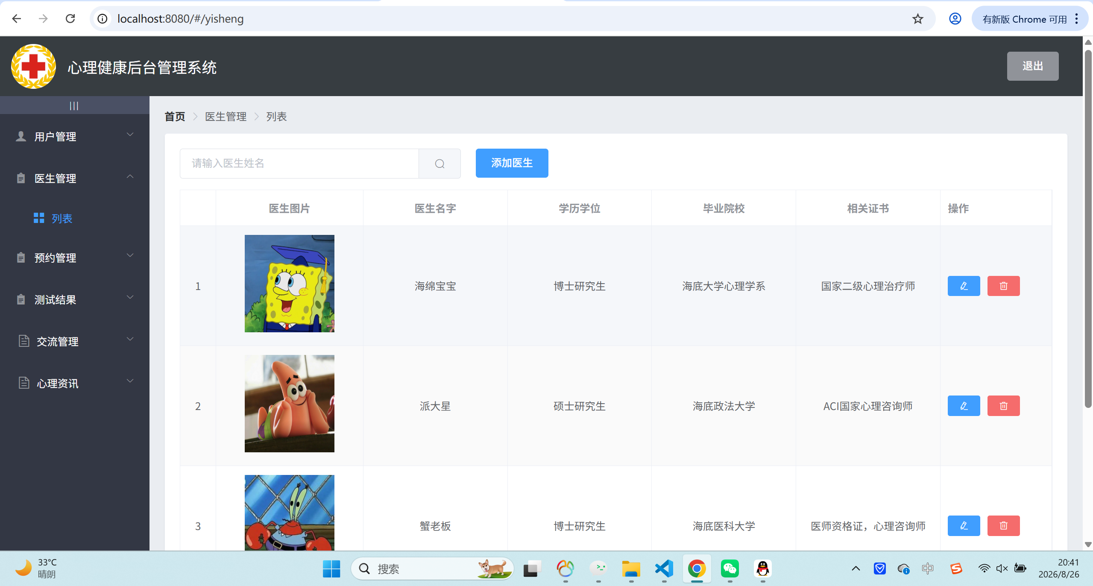The image size is (1093, 586).
Task: Collapse the 医生管理 sidebar menu
Action: pyautogui.click(x=75, y=178)
